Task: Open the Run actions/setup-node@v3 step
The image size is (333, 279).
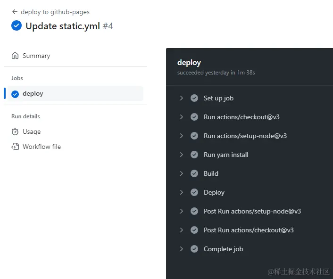Action: (245, 136)
